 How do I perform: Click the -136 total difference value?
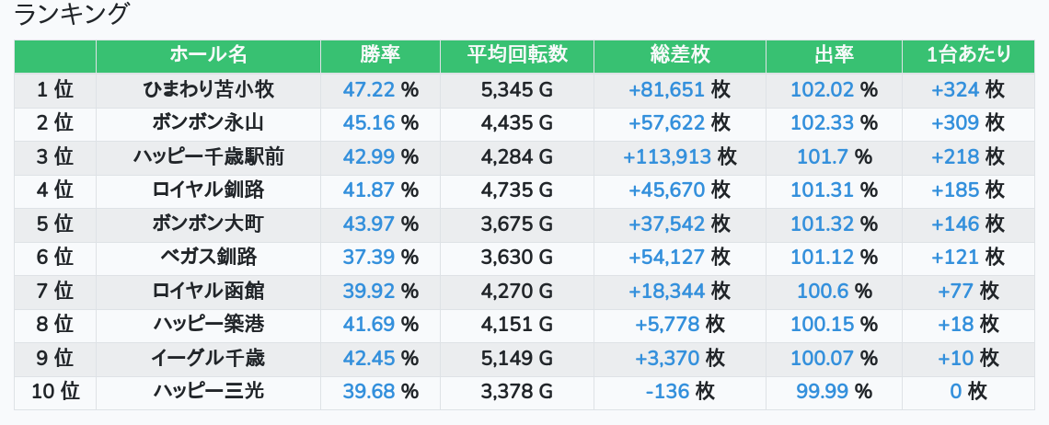pos(668,392)
